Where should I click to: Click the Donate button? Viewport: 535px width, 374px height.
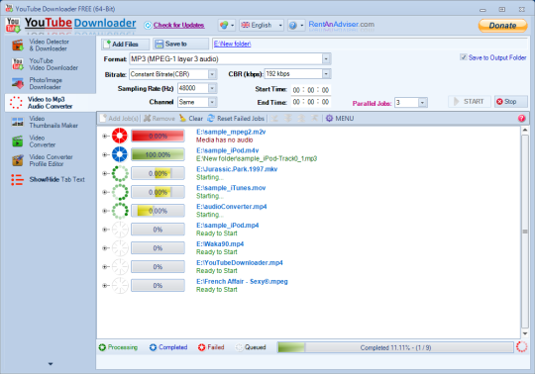point(502,26)
